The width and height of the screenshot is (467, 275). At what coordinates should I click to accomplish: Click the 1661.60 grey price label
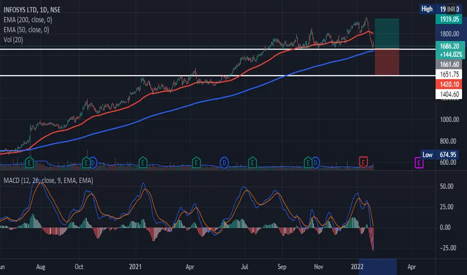(x=449, y=64)
